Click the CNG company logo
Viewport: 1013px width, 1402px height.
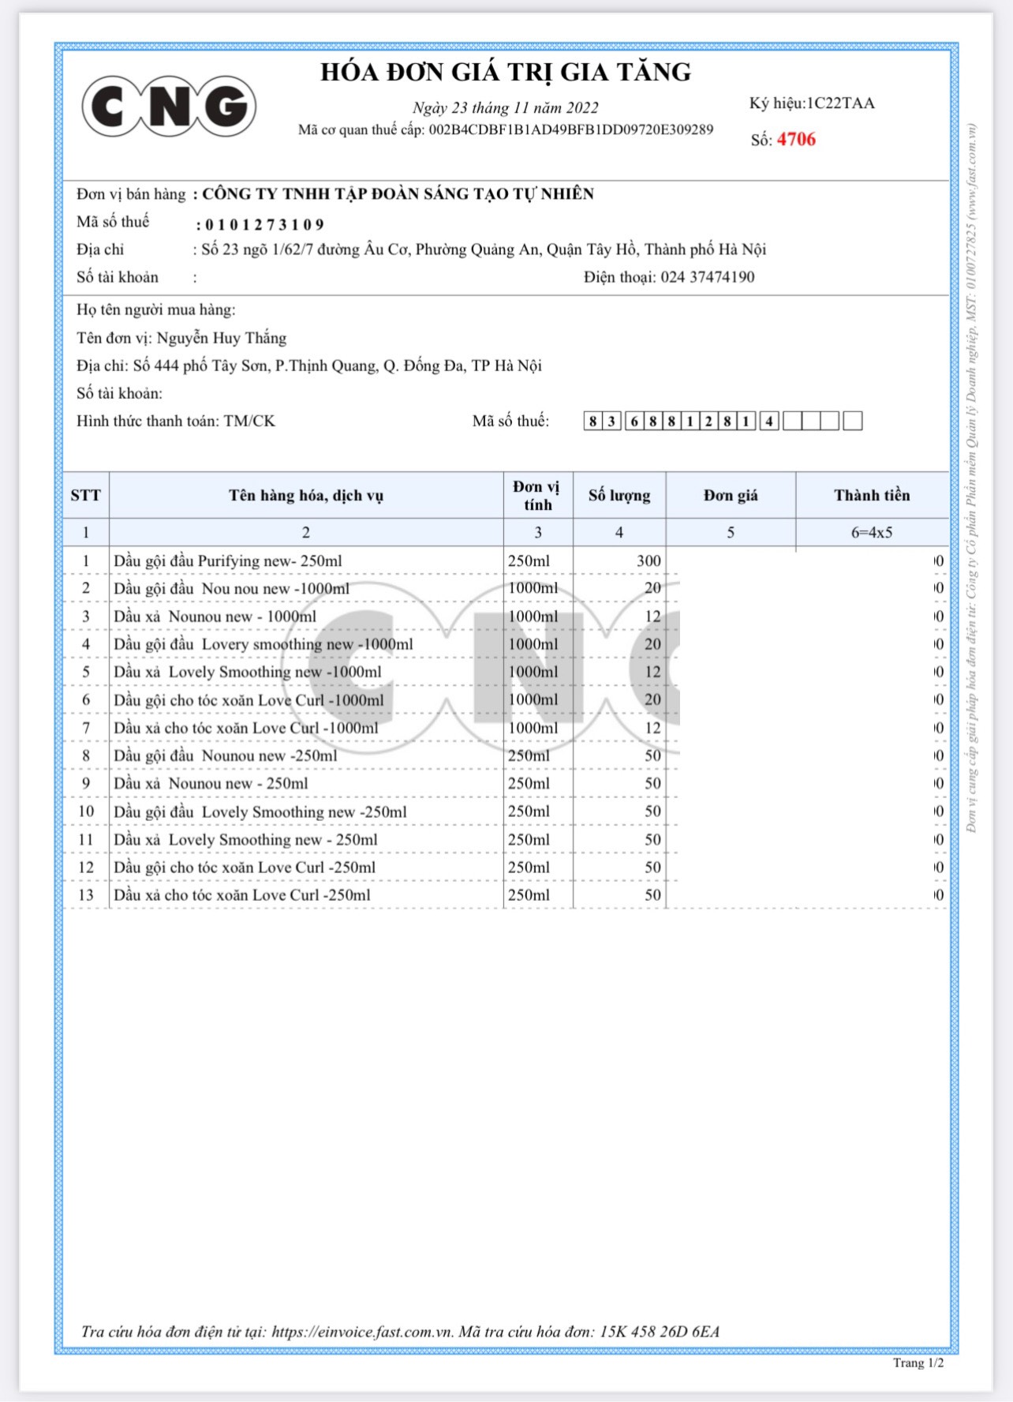tap(169, 107)
